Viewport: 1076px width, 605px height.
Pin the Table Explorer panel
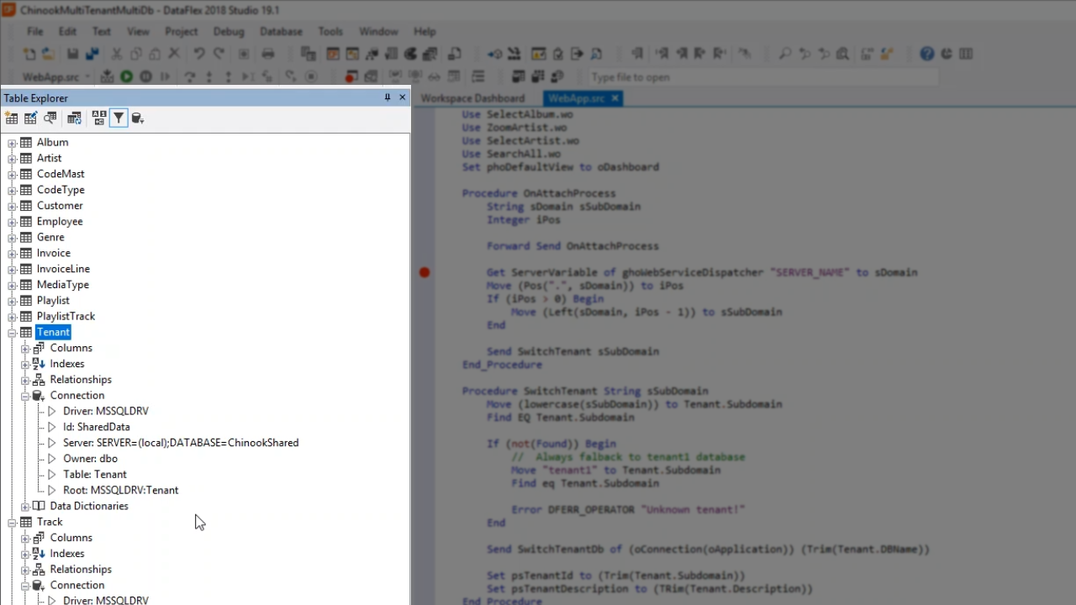coord(388,97)
